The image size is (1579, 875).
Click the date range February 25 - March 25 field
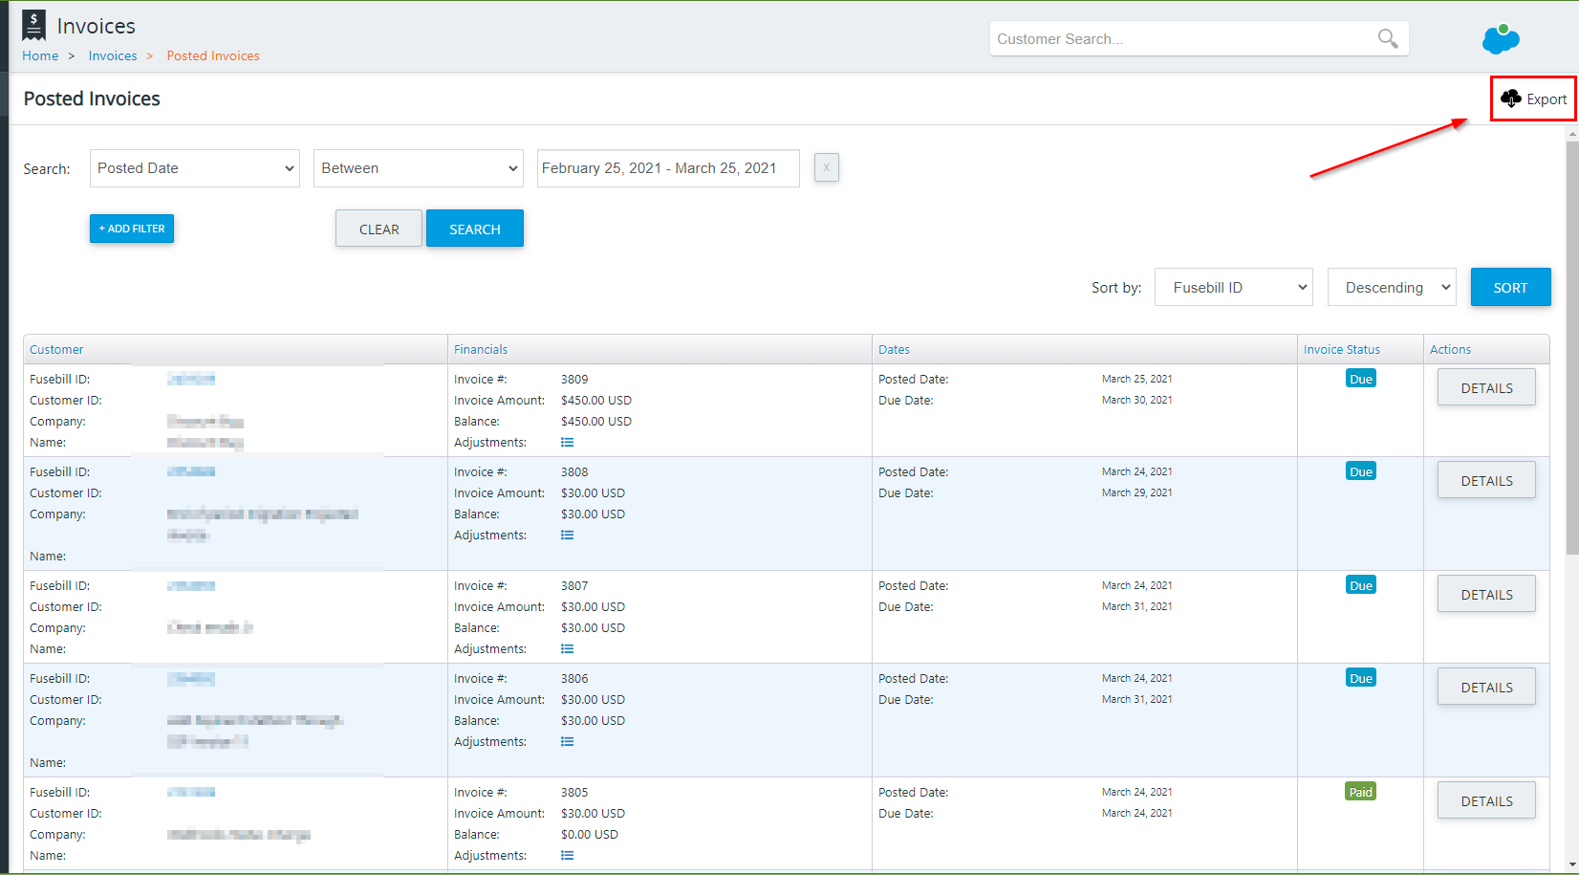[668, 168]
